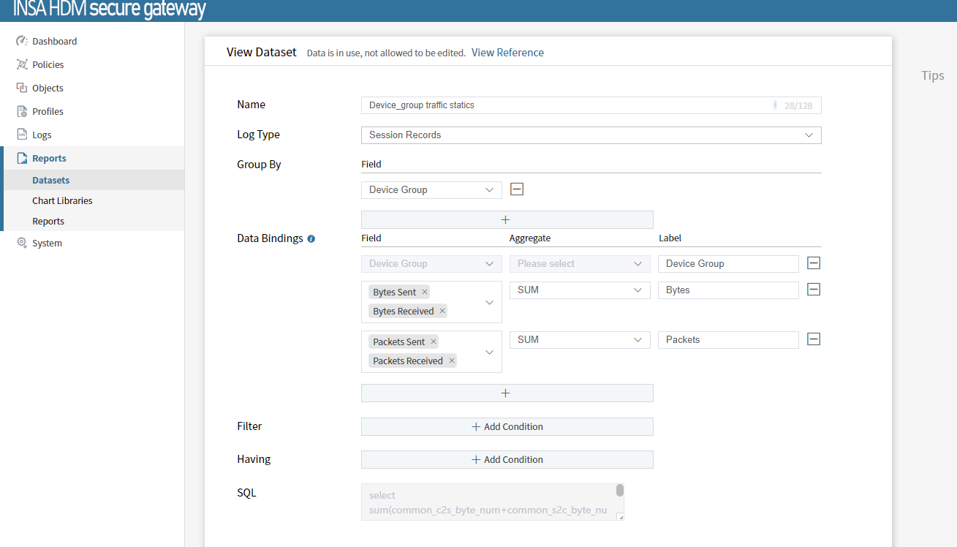Remove the Packets Received tag

click(x=452, y=361)
